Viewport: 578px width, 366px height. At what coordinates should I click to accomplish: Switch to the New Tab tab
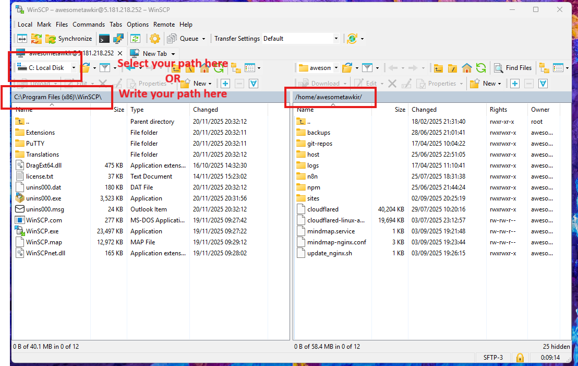pos(154,53)
